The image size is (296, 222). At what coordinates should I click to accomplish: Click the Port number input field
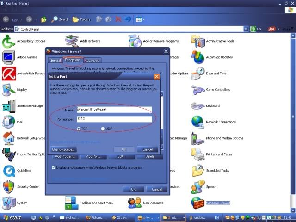point(114,119)
